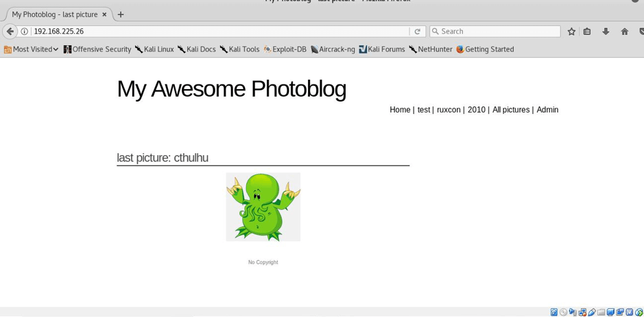Open Aircrack-ng bookmark
Viewport: 644px width, 317px height.
[333, 49]
